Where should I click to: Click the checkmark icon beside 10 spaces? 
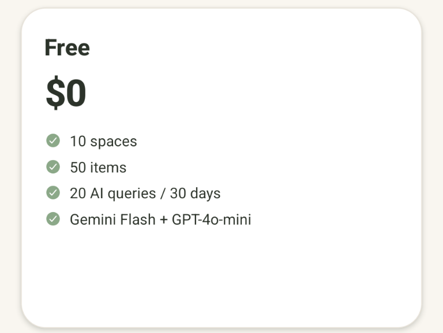53,141
